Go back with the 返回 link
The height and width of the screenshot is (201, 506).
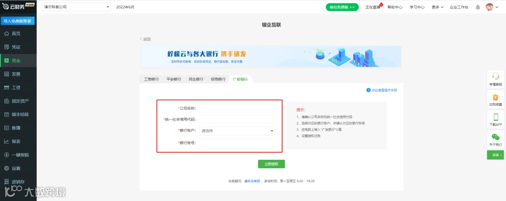(x=145, y=39)
